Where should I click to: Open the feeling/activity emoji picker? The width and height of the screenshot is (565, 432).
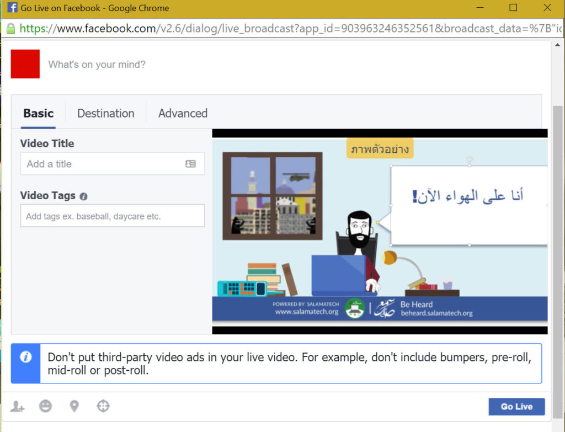(45, 407)
